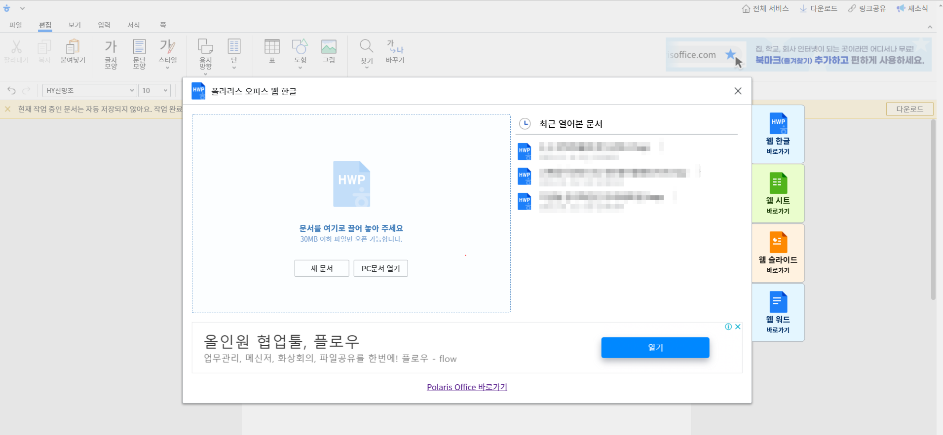Screen dimensions: 943x435
Task: Click the document drop zone HWP icon
Action: pyautogui.click(x=352, y=184)
